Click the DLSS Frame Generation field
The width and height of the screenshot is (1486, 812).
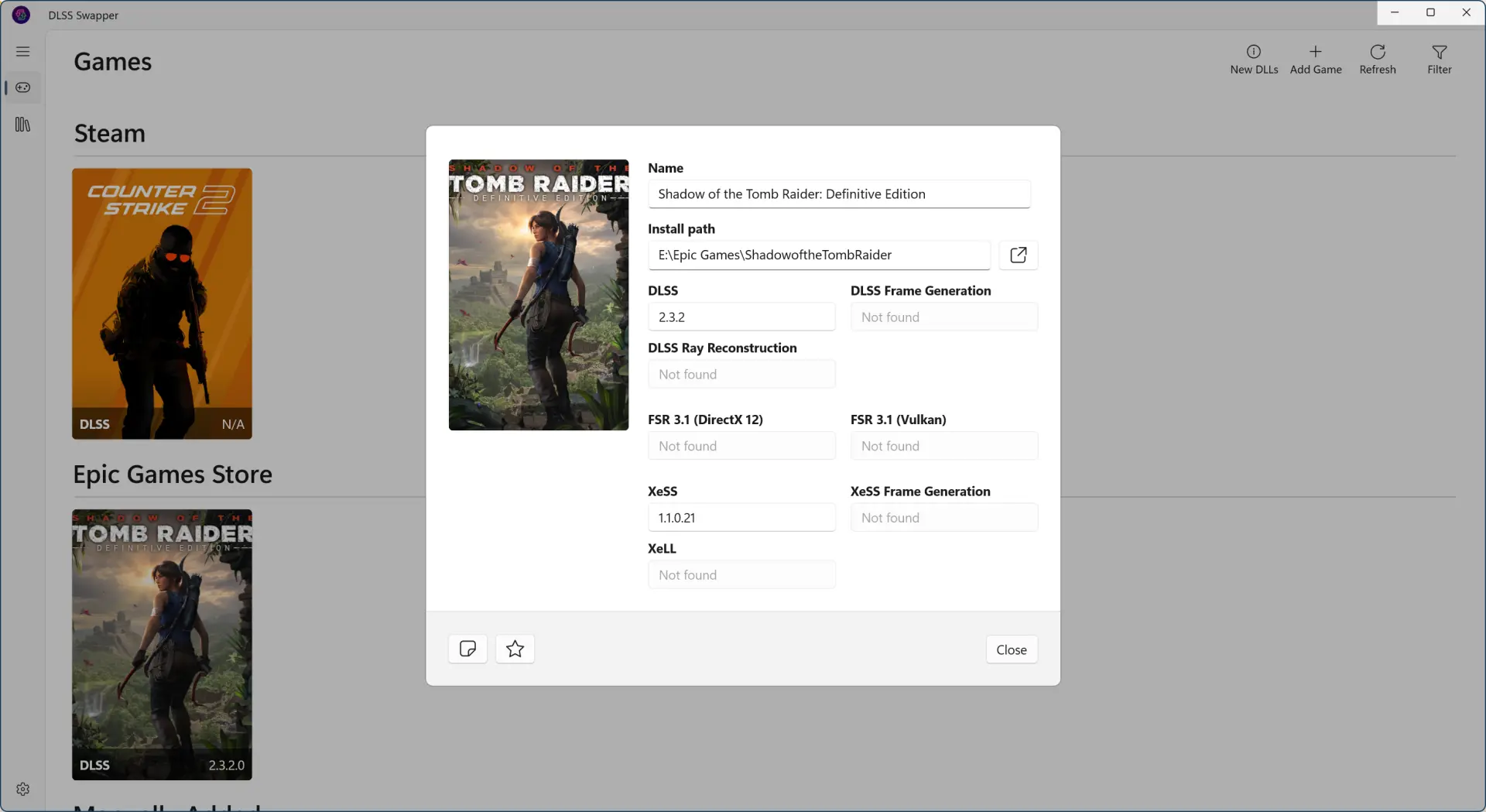[x=944, y=317]
